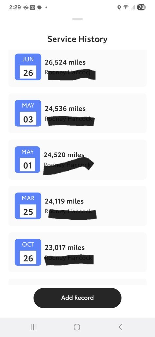Open the 24,119 miles service record
The image size is (155, 337).
(x=77, y=206)
